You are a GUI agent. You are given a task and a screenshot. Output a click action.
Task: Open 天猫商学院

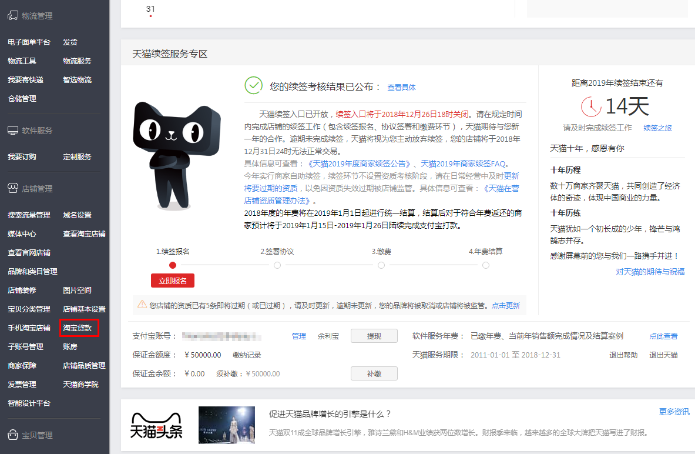[80, 385]
